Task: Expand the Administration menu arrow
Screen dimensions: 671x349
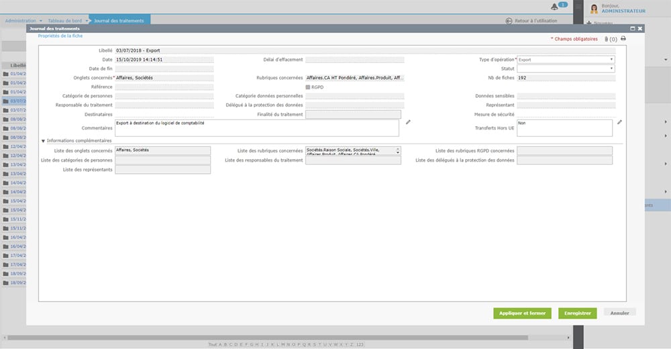Action: click(x=41, y=21)
